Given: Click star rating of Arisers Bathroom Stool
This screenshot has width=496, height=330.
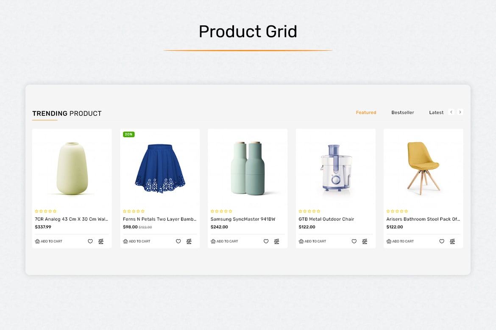Looking at the screenshot, I should tap(397, 211).
